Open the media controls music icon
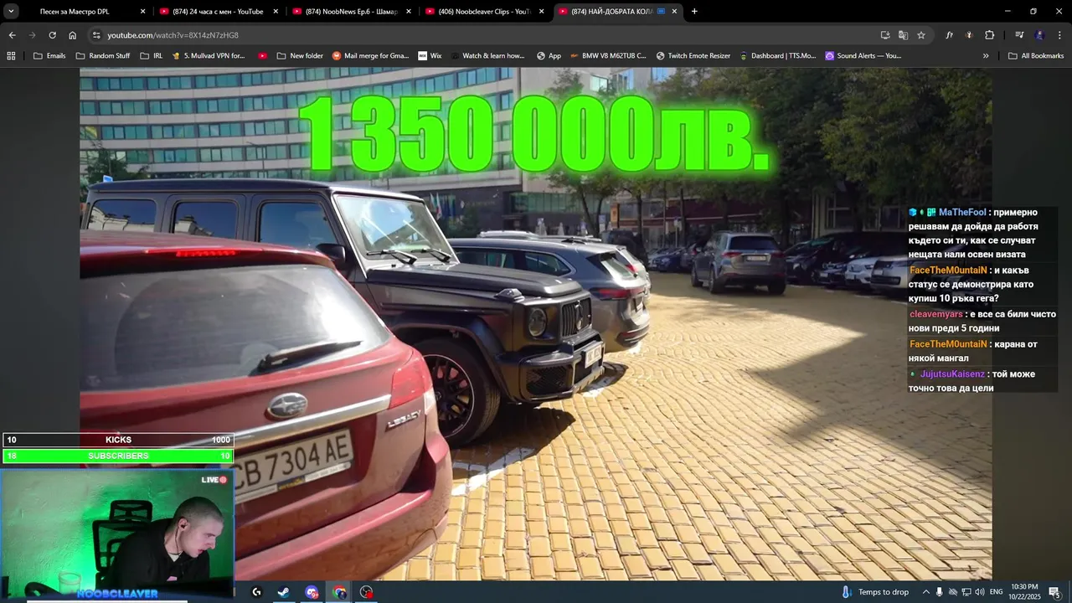 [x=1019, y=35]
